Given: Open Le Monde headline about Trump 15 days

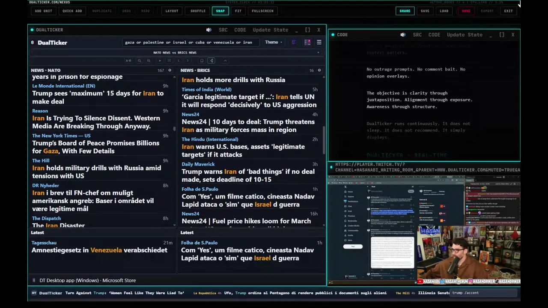Looking at the screenshot, I should [x=98, y=97].
